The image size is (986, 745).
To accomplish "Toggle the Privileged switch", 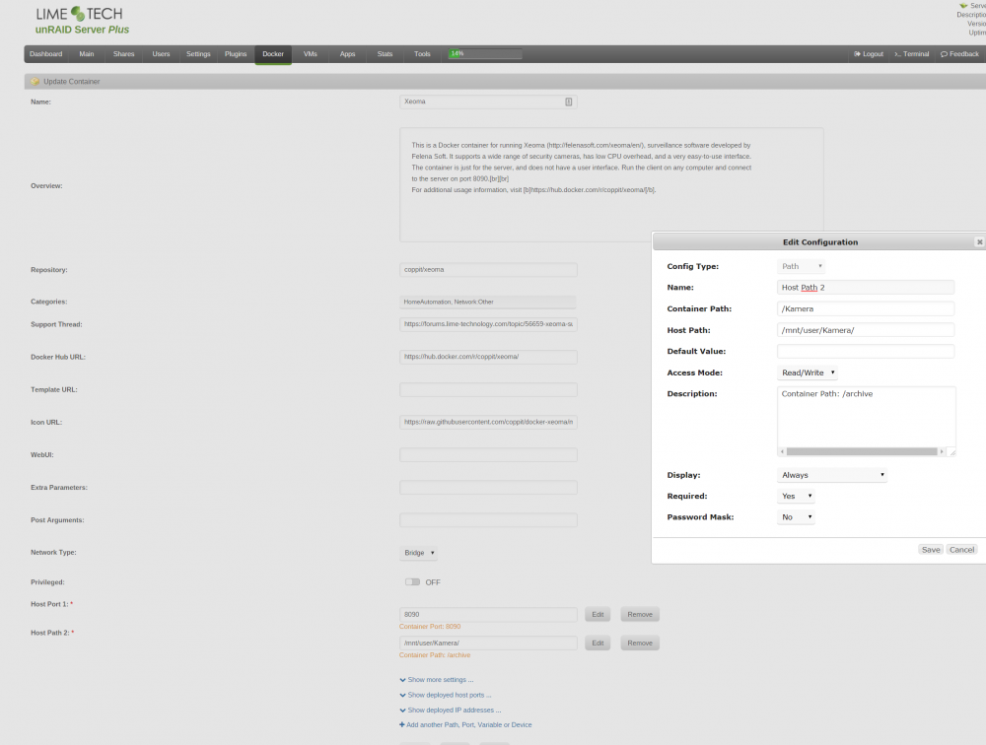I will click(412, 582).
